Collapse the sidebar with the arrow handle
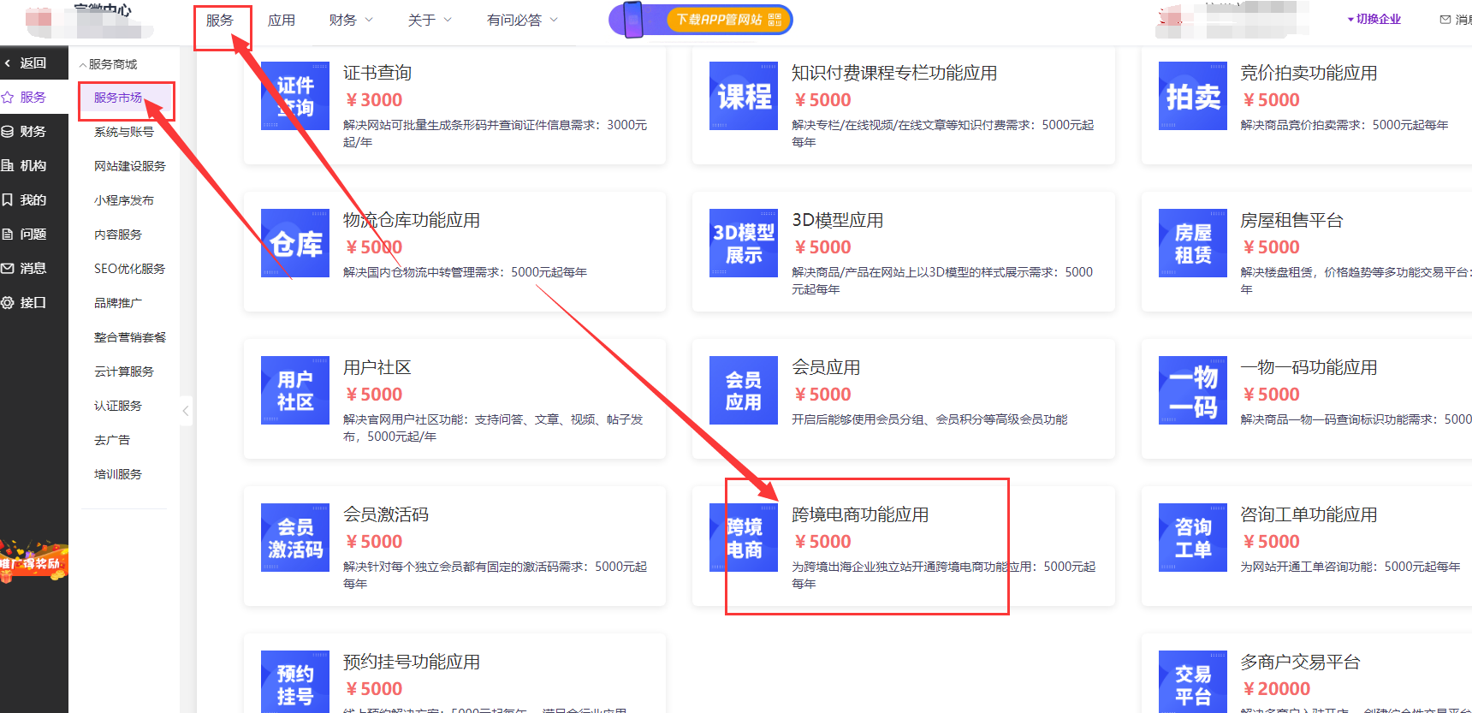1472x713 pixels. click(x=186, y=411)
